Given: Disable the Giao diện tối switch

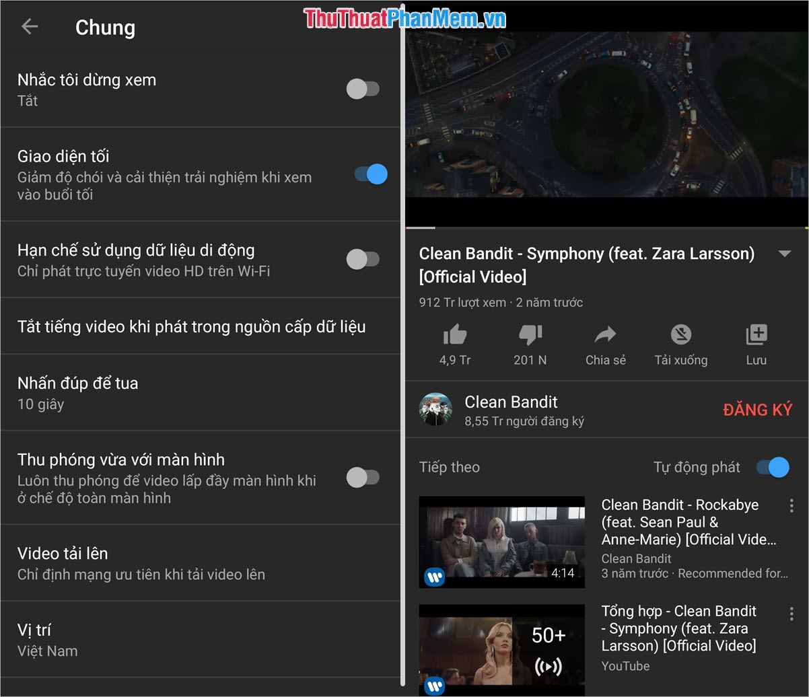Looking at the screenshot, I should tap(369, 174).
